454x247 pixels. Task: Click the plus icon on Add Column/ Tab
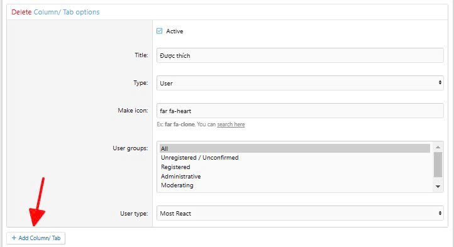pos(14,238)
